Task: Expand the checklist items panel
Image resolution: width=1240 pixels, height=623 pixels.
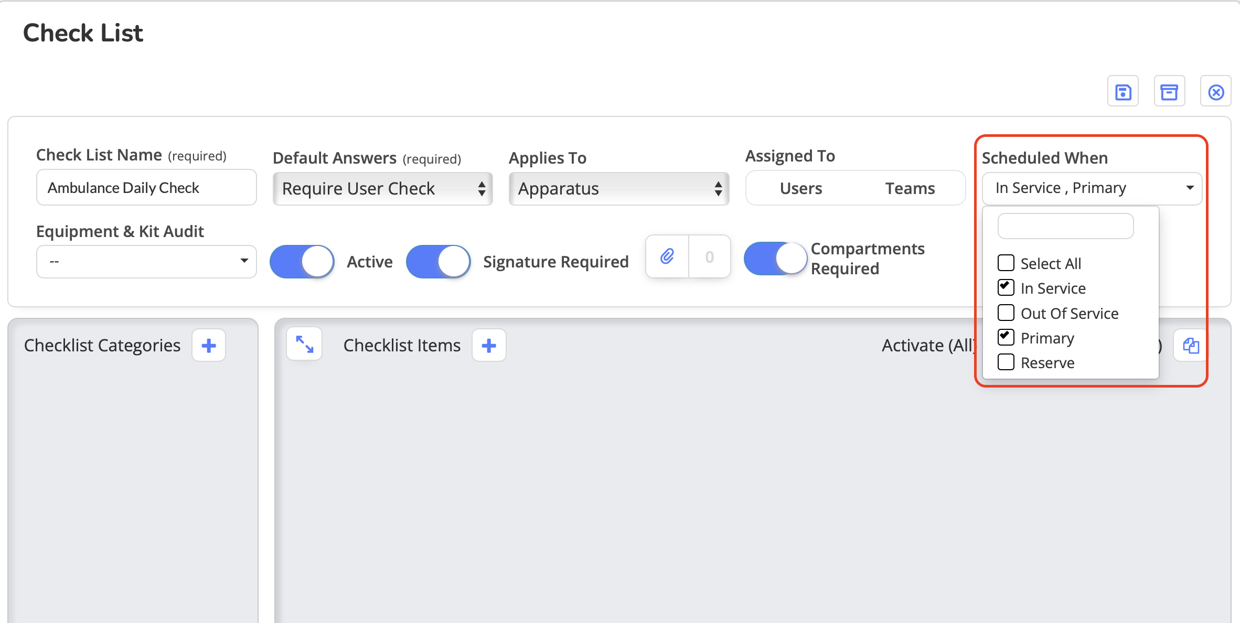Action: pos(304,345)
